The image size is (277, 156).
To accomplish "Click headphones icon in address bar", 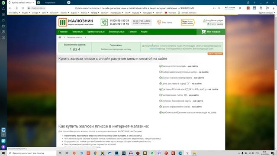I will tap(214, 8).
